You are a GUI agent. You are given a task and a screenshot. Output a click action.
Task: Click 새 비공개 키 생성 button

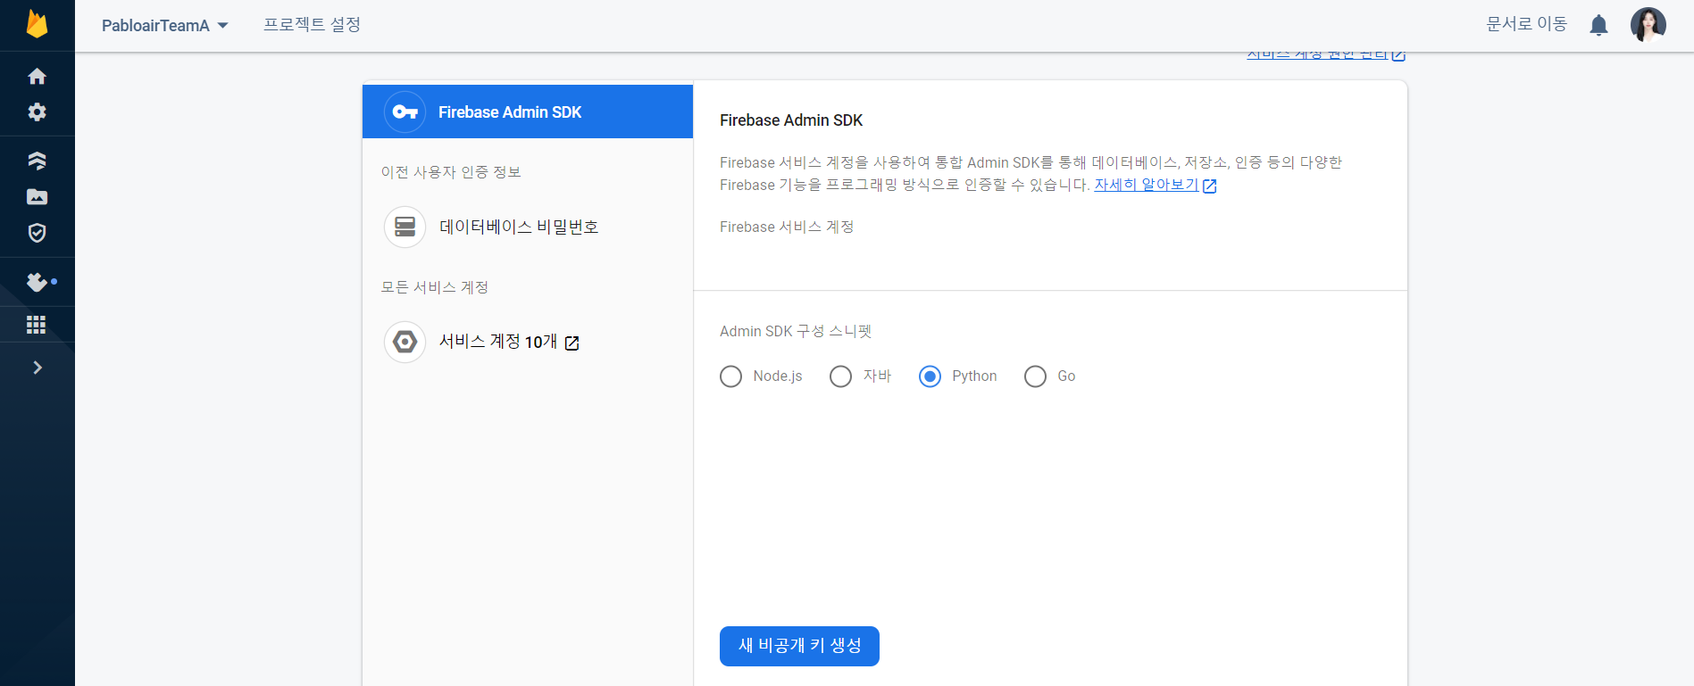(x=799, y=646)
